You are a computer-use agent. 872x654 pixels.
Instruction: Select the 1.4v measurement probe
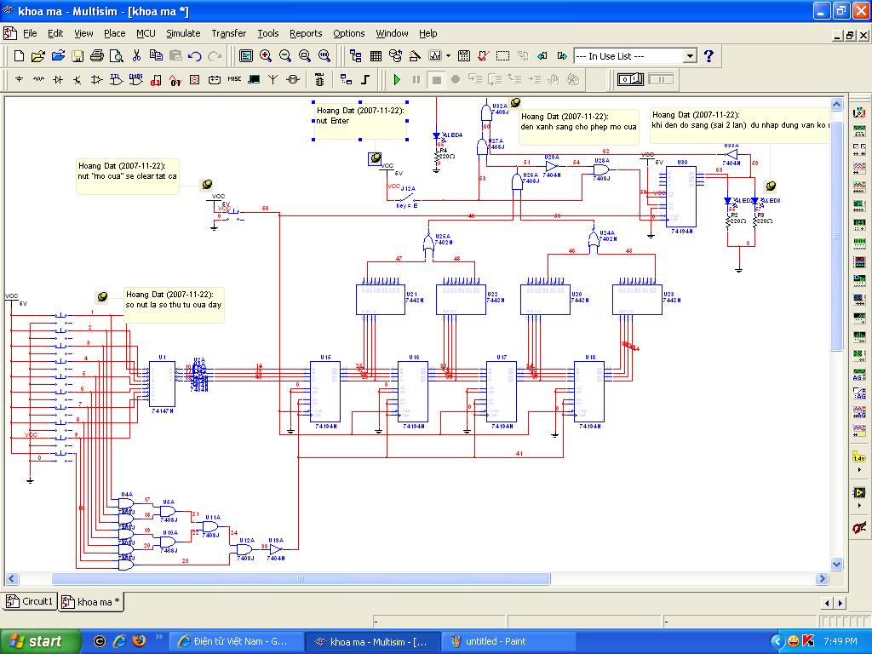859,457
